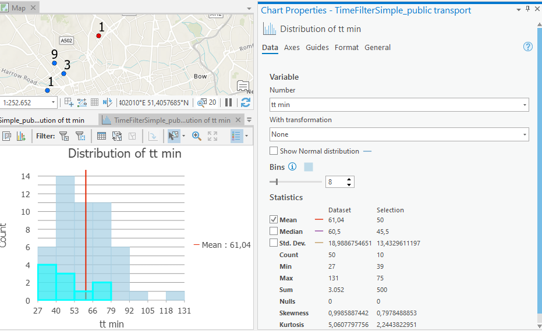Screen dimensions: 542x331
Task: Click the switch selection button
Action: pyautogui.click(x=117, y=136)
